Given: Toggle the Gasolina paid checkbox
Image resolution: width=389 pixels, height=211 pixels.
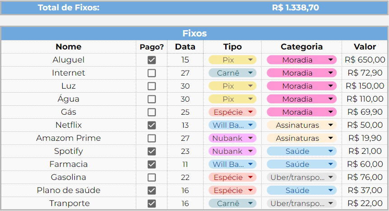Looking at the screenshot, I should click(152, 177).
